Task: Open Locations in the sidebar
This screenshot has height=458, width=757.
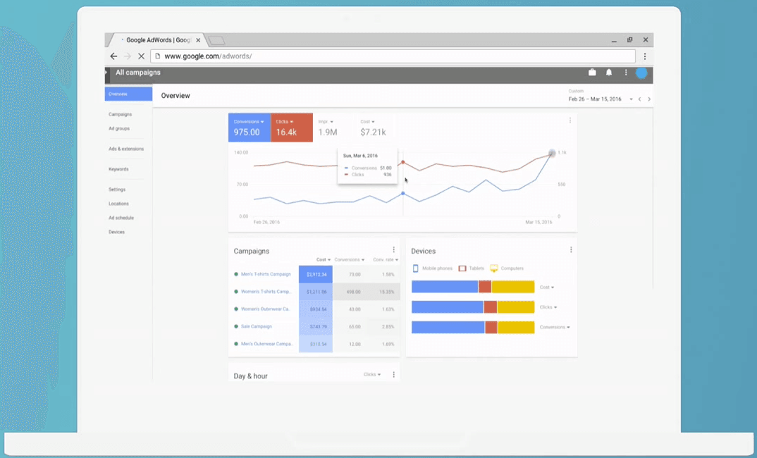Action: point(118,204)
